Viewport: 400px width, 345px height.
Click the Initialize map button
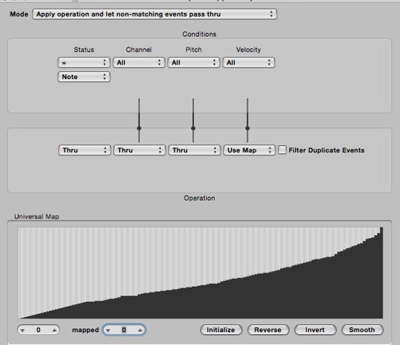pyautogui.click(x=221, y=330)
